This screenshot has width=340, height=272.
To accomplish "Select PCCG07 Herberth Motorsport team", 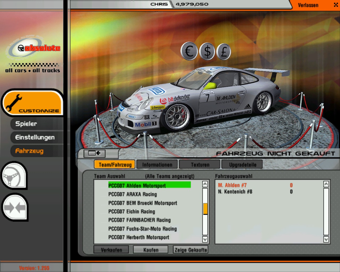I will [x=139, y=237].
